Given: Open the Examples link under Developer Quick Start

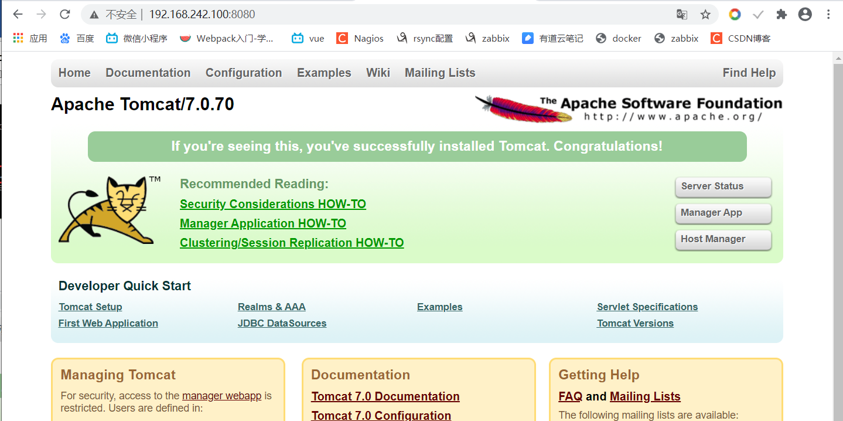Looking at the screenshot, I should pos(440,307).
